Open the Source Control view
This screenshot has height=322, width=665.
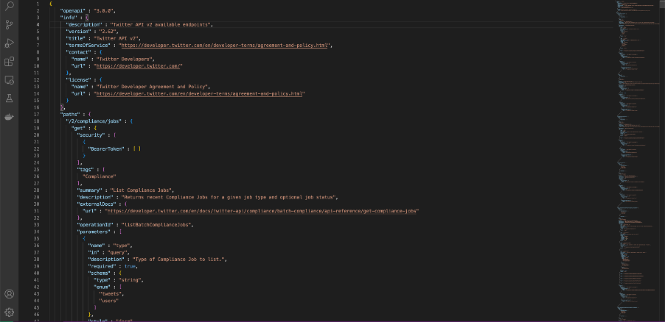pos(9,24)
